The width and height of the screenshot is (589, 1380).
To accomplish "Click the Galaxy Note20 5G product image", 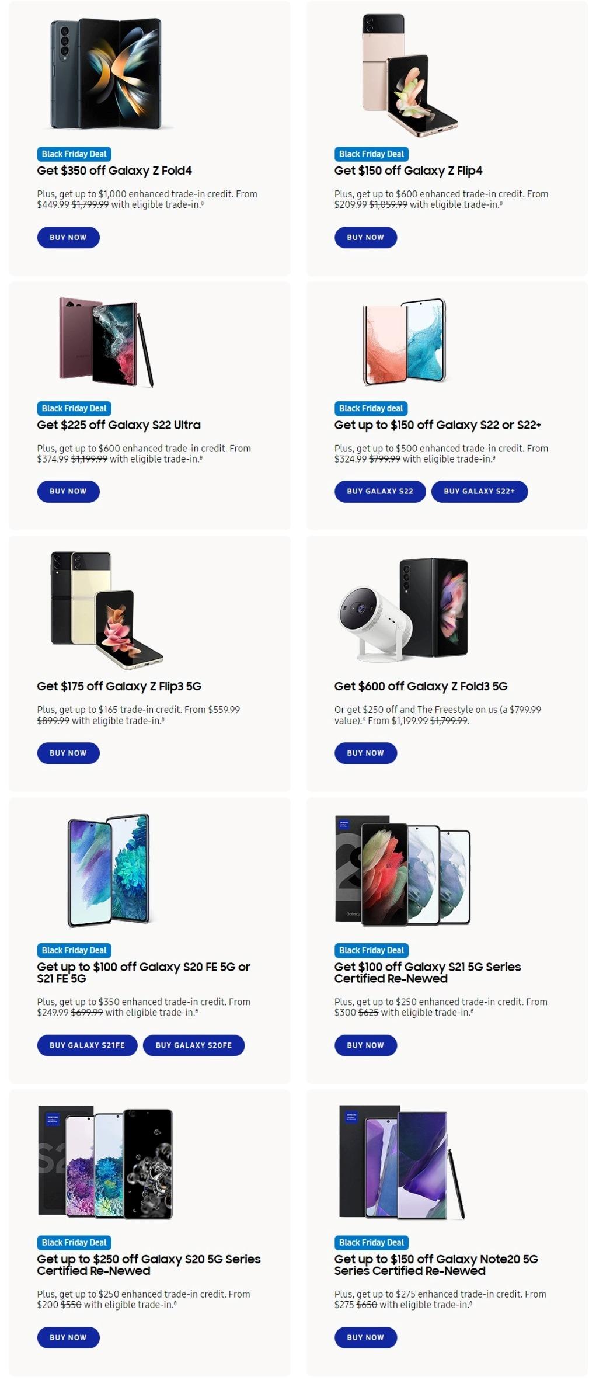I will (403, 1162).
